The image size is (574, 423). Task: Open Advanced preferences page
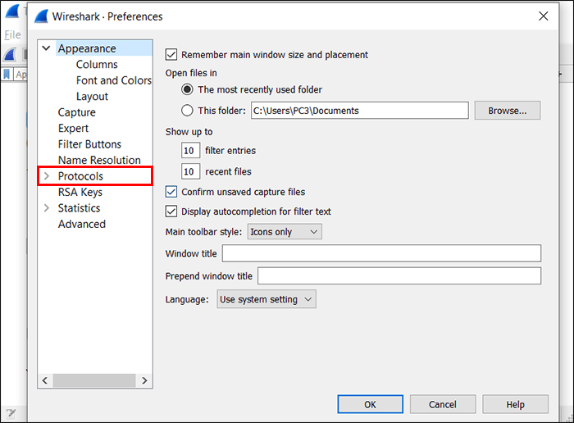pyautogui.click(x=82, y=224)
